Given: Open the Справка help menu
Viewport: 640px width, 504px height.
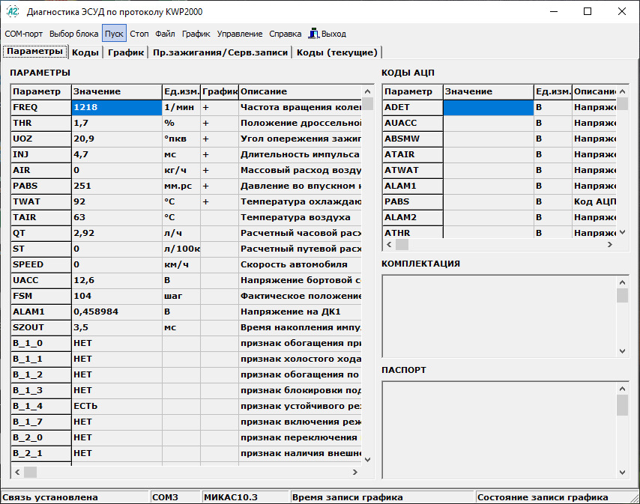Looking at the screenshot, I should point(285,34).
